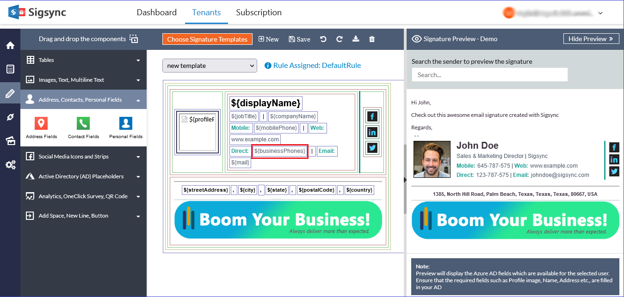Expand Images, Text, Multiline Text section
Viewport: 624px width, 297px height.
click(83, 80)
